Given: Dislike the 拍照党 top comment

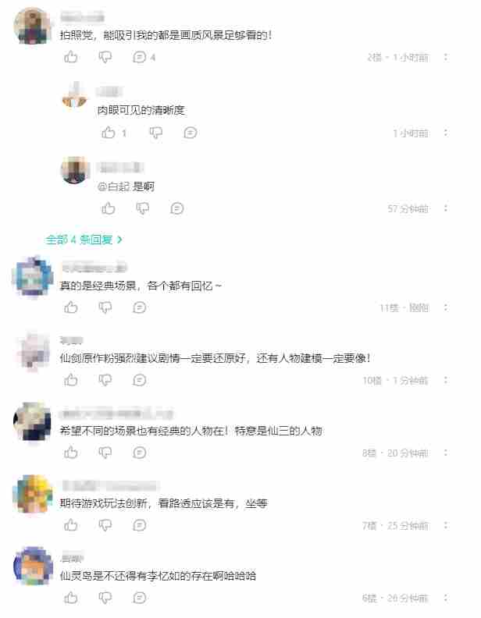Looking at the screenshot, I should [105, 57].
